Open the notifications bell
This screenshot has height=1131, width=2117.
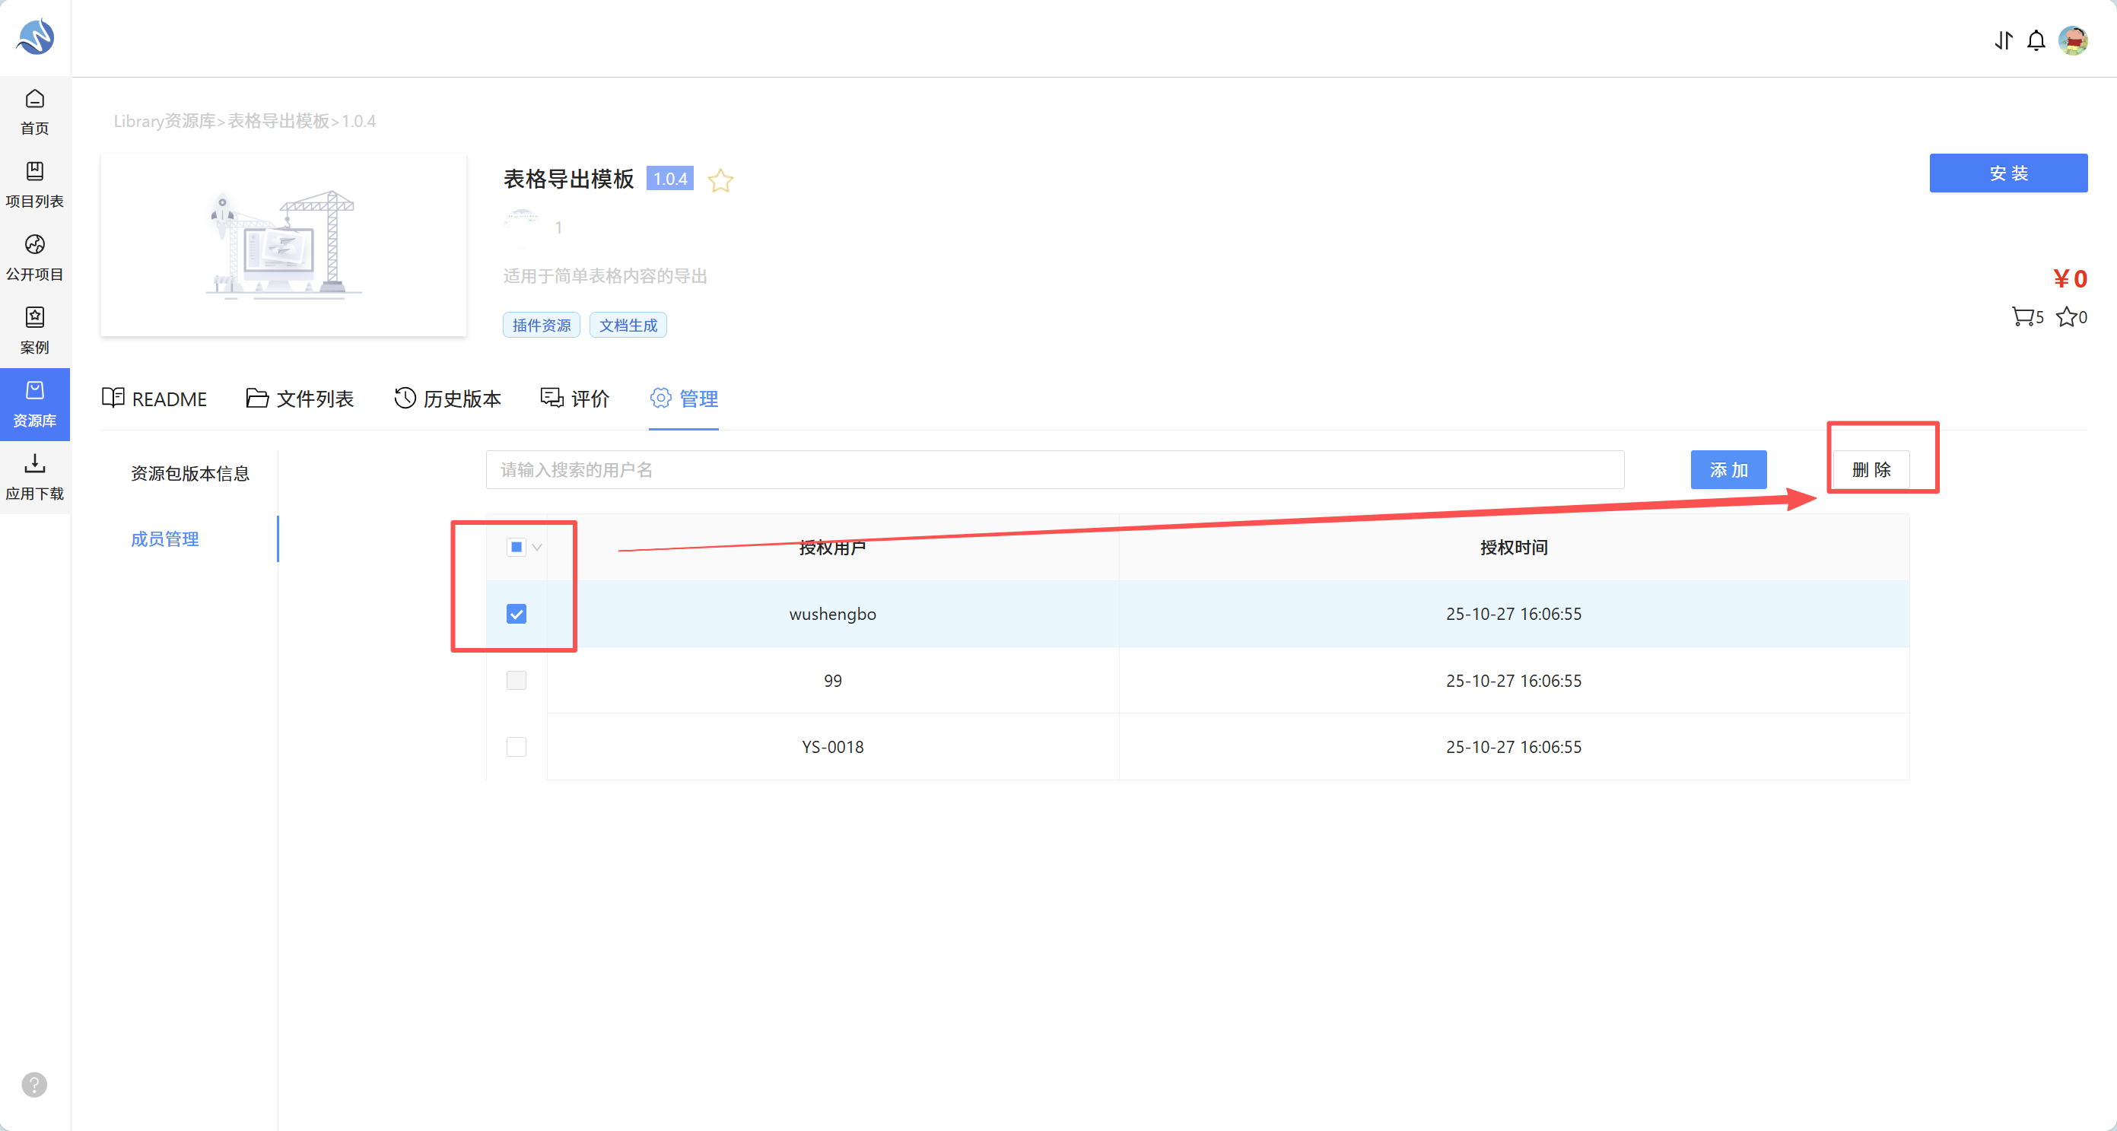[x=2036, y=40]
